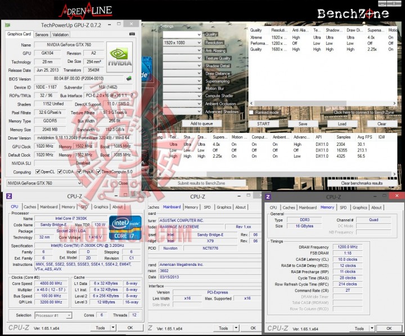Click the Core Speed 4800.00 MHz value
Viewport: 405px width, 336px height.
(x=51, y=283)
